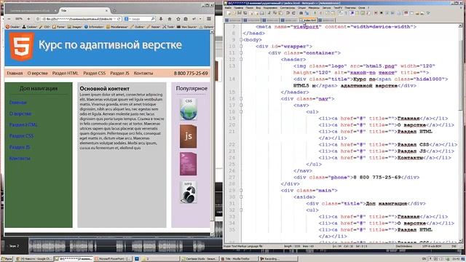
Task: Click Redo arrow icon in Notepad++ toolbar
Action: pyautogui.click(x=293, y=13)
